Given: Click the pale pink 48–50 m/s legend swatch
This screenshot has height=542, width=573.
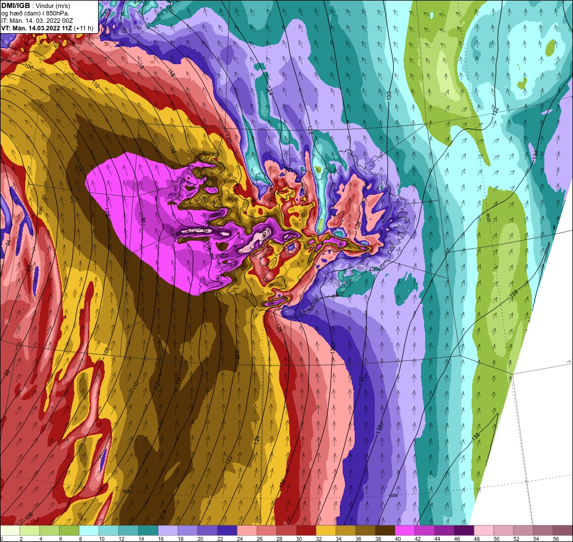Looking at the screenshot, I should pyautogui.click(x=484, y=531).
